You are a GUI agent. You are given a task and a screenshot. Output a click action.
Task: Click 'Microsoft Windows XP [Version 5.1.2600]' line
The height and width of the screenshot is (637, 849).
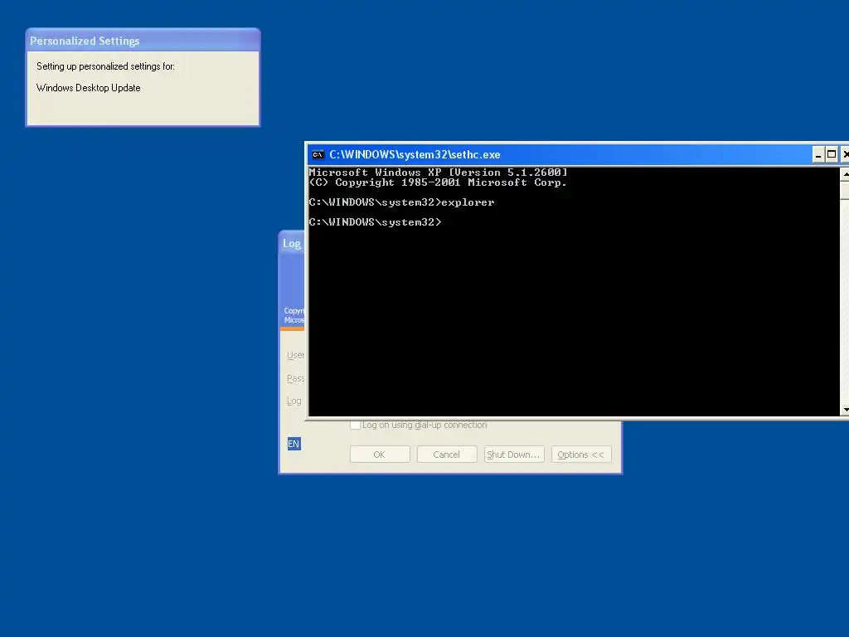[438, 173]
